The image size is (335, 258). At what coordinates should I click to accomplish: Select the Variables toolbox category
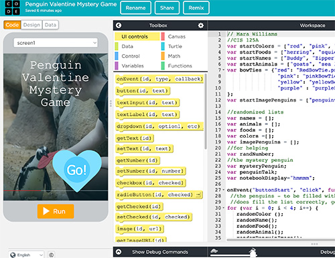[133, 66]
